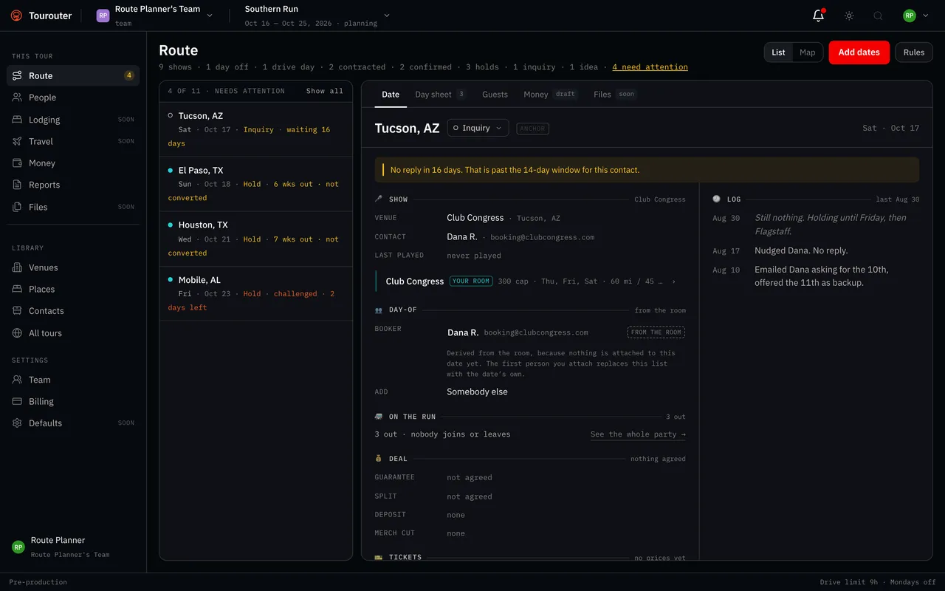Follow the 4 need attention link

pyautogui.click(x=650, y=67)
